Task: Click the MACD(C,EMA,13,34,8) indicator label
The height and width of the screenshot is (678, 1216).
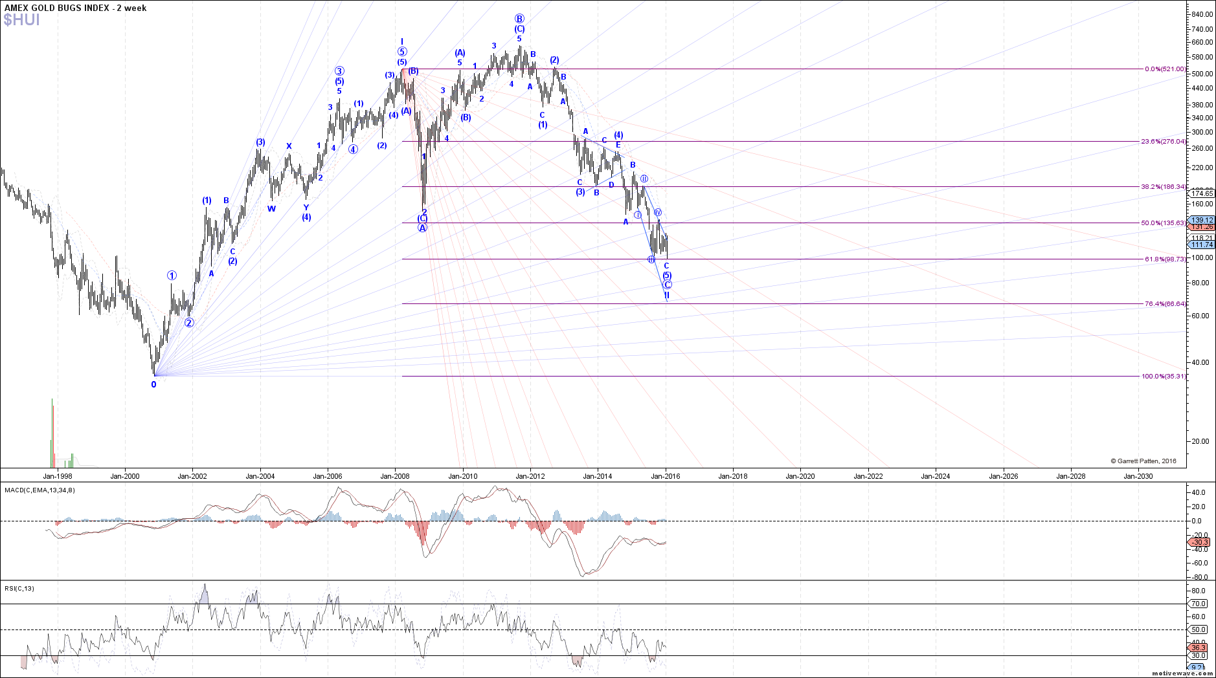Action: point(39,490)
